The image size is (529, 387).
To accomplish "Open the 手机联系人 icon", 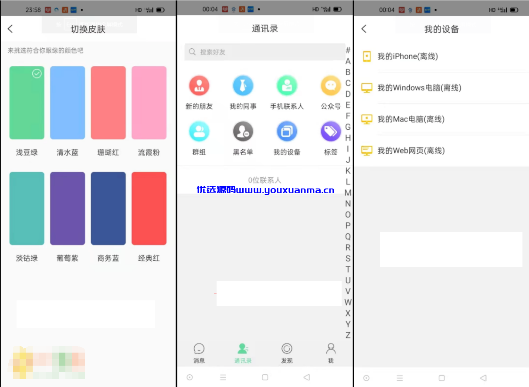I will point(287,85).
